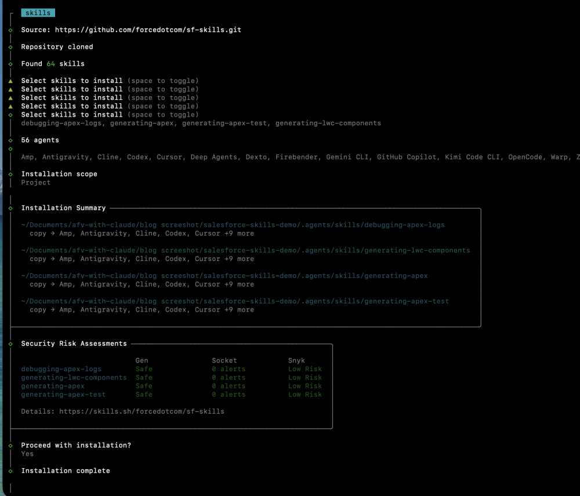Click the copy line under debugging-apex-logs path

pos(142,233)
